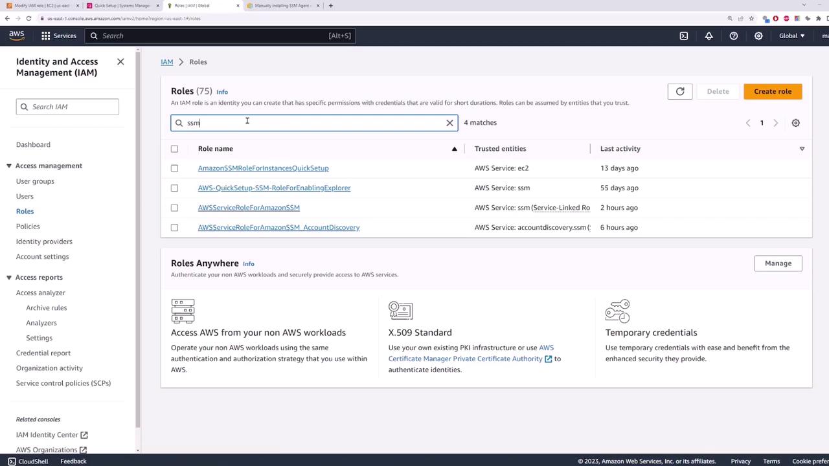Toggle the select all roles checkbox
The image size is (829, 466).
coord(174,149)
